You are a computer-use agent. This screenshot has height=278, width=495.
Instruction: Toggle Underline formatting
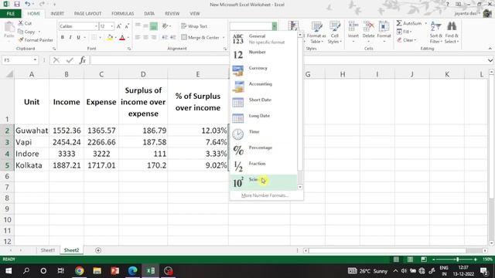pos(78,38)
